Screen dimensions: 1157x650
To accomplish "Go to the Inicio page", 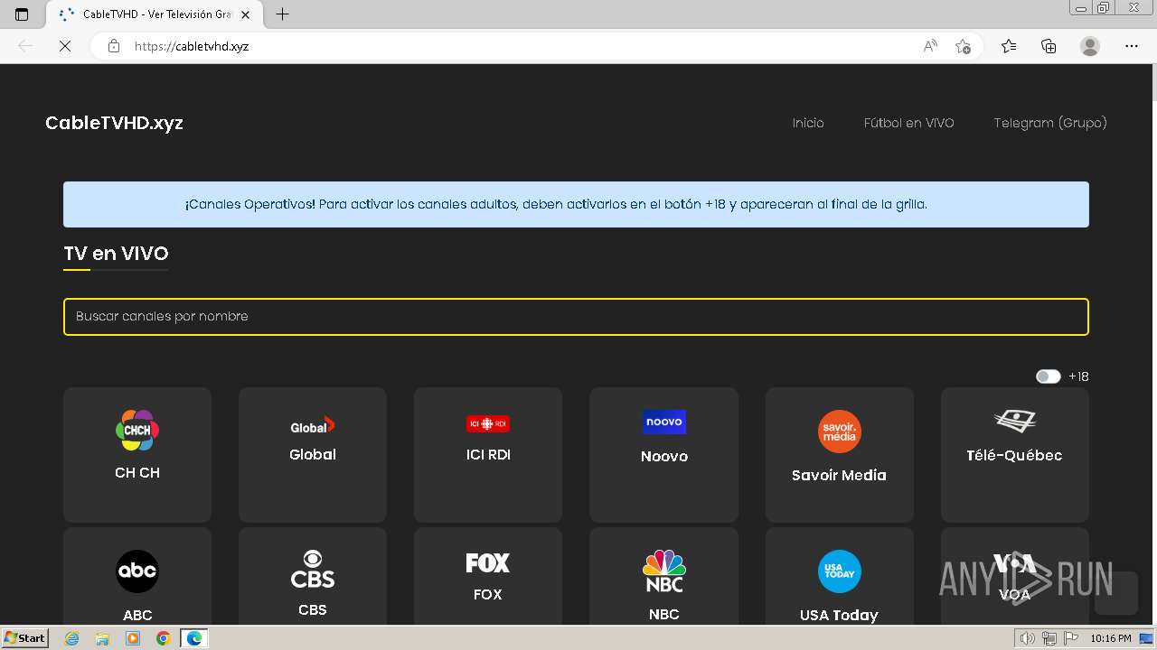I will tap(808, 123).
